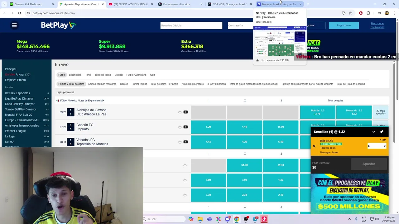Screen dimensions: 399x224
Task: Open Chrome extensions puzzle icon
Action: (x=368, y=13)
